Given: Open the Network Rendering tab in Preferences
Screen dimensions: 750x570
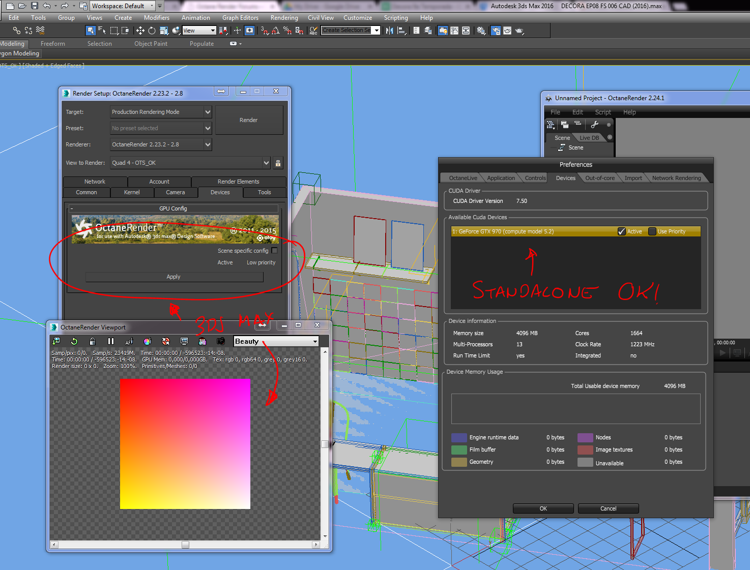Looking at the screenshot, I should 676,178.
